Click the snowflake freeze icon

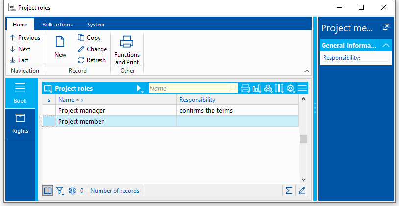point(73,191)
